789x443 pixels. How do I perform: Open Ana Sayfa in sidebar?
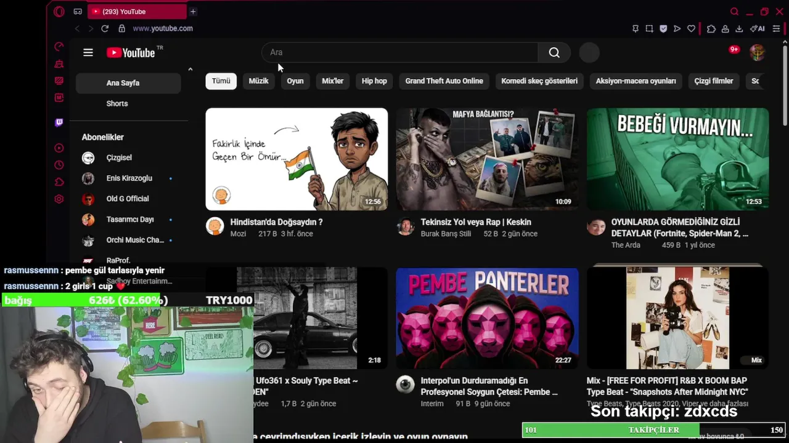[128, 83]
